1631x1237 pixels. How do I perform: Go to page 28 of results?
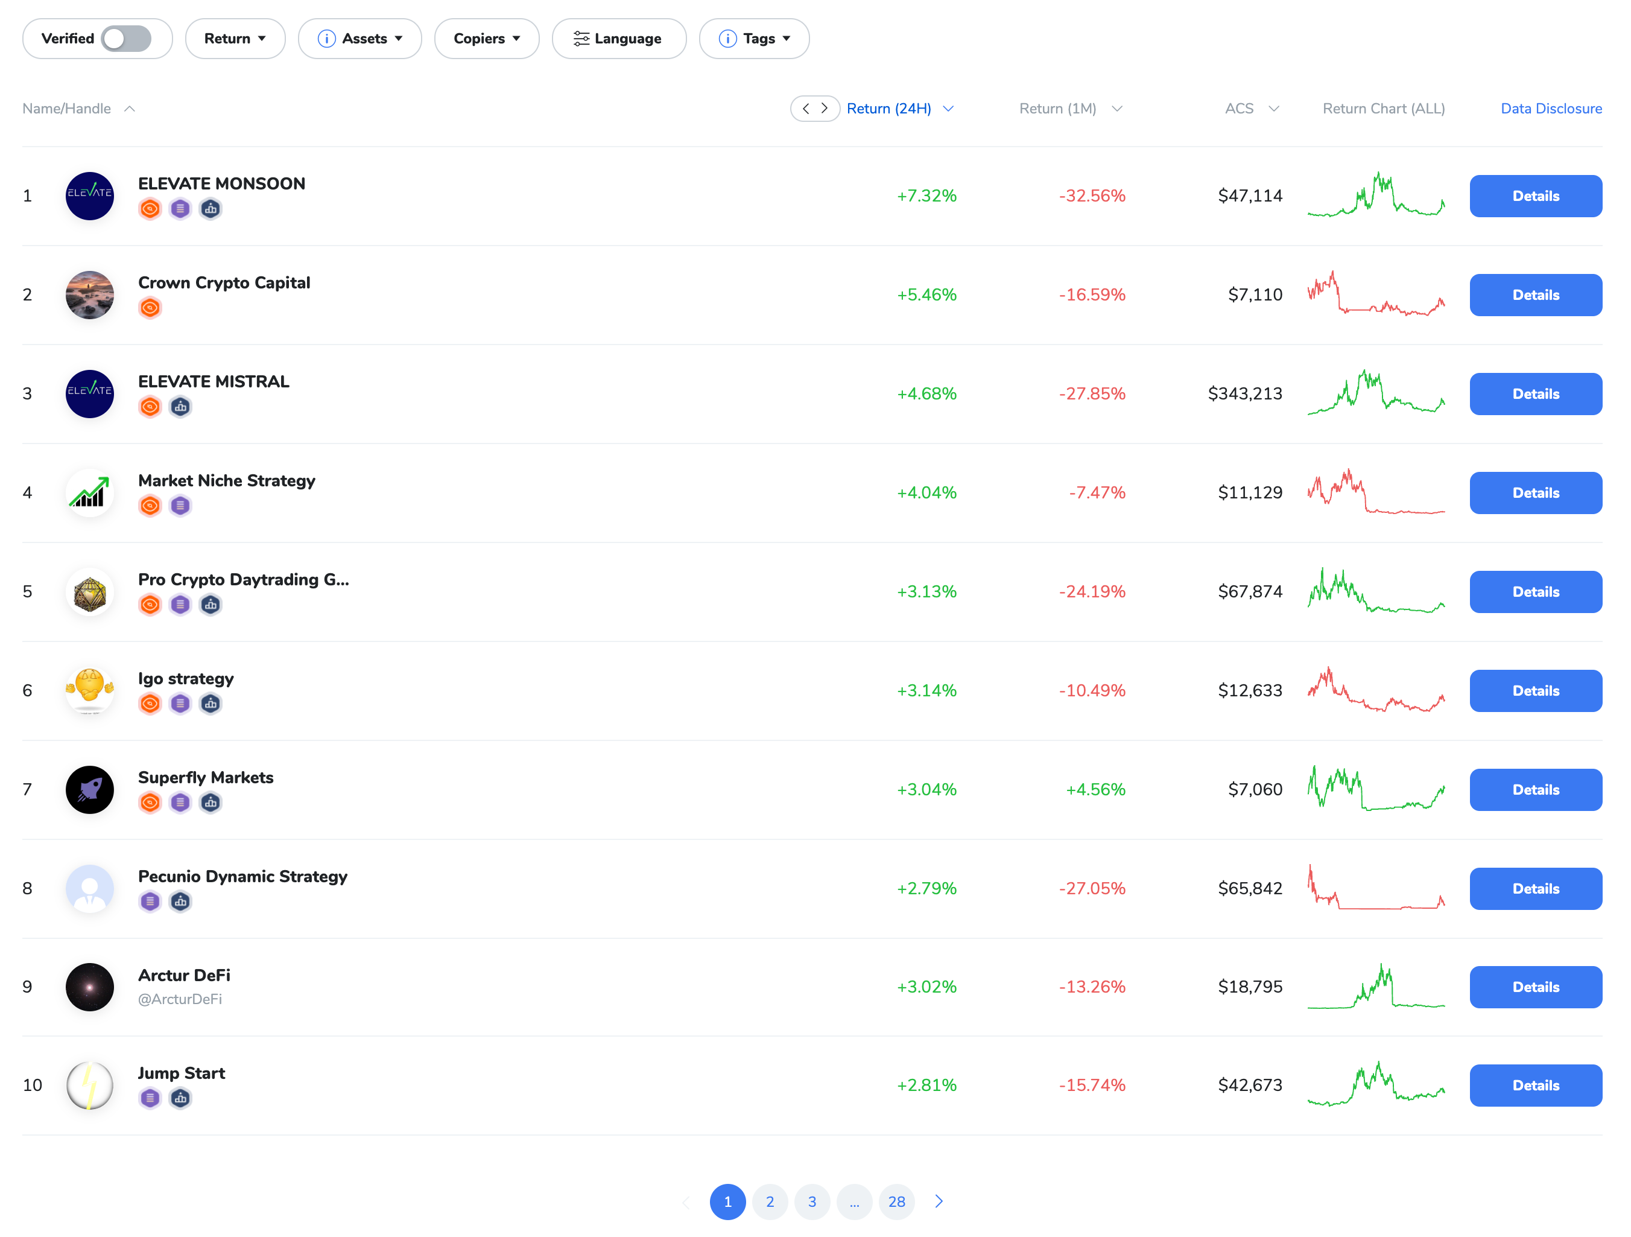[896, 1201]
